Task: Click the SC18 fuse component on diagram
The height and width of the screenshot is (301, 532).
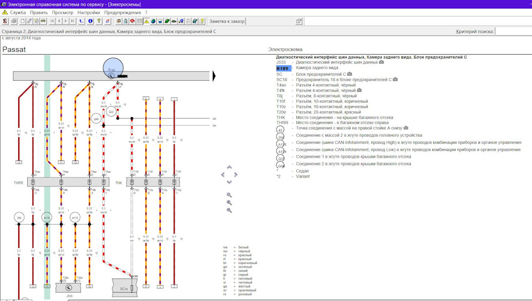Action: pos(125,288)
